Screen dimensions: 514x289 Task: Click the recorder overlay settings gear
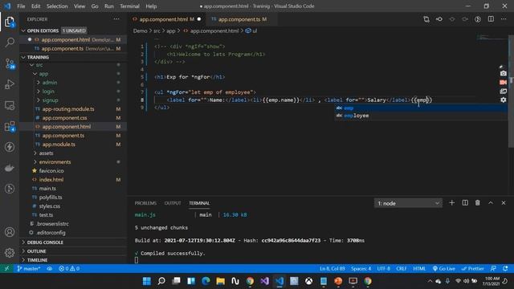[504, 100]
